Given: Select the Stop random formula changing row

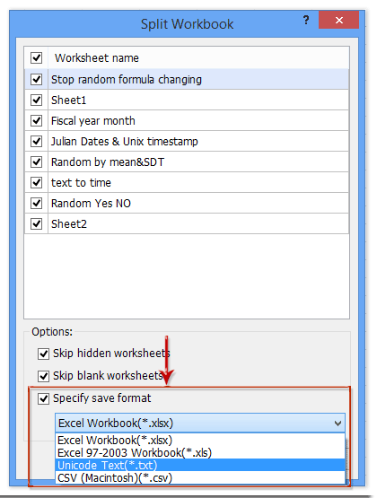Looking at the screenshot, I should (187, 79).
